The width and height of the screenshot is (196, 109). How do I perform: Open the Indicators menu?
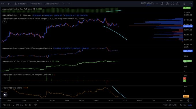pos(20,4)
